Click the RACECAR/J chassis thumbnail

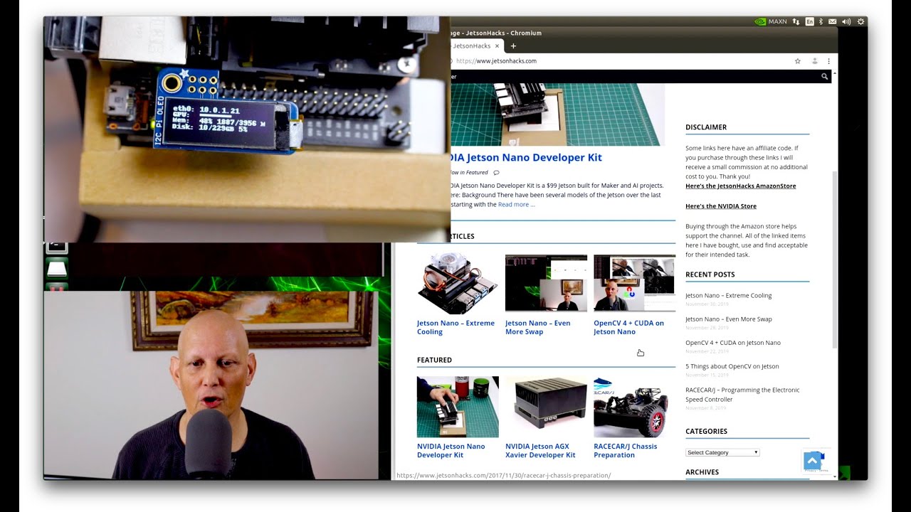point(634,407)
